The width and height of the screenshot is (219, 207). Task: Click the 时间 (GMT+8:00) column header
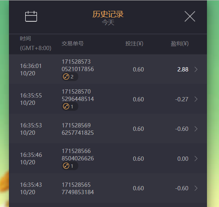35,43
